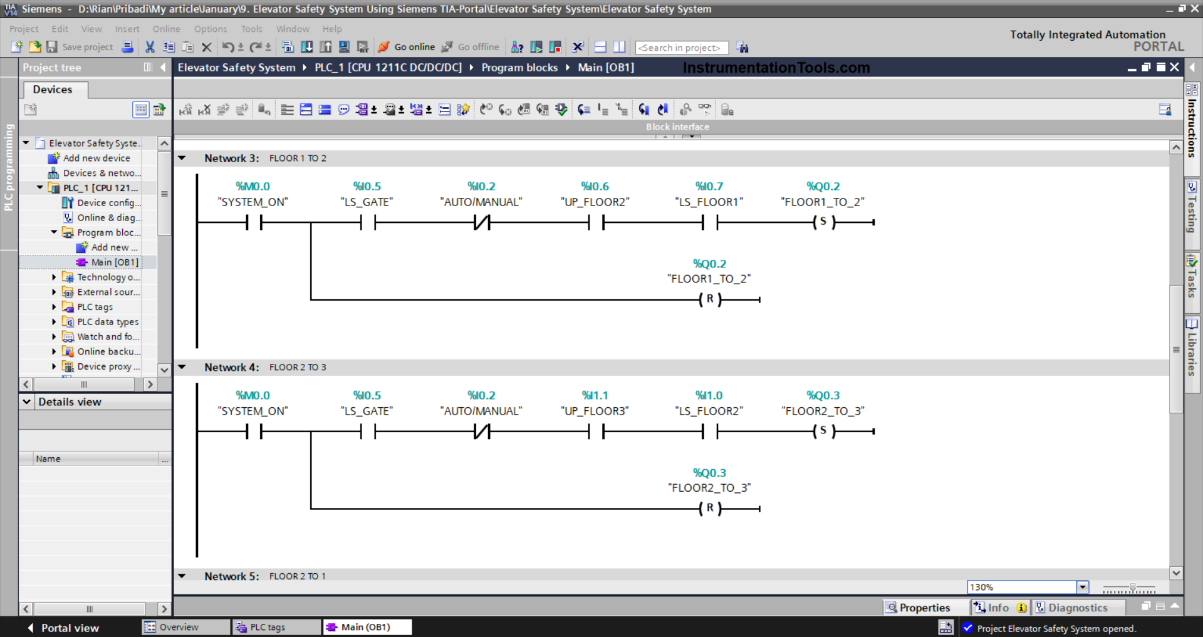Expand the PLC data types folder
Image resolution: width=1203 pixels, height=637 pixels.
(x=54, y=322)
